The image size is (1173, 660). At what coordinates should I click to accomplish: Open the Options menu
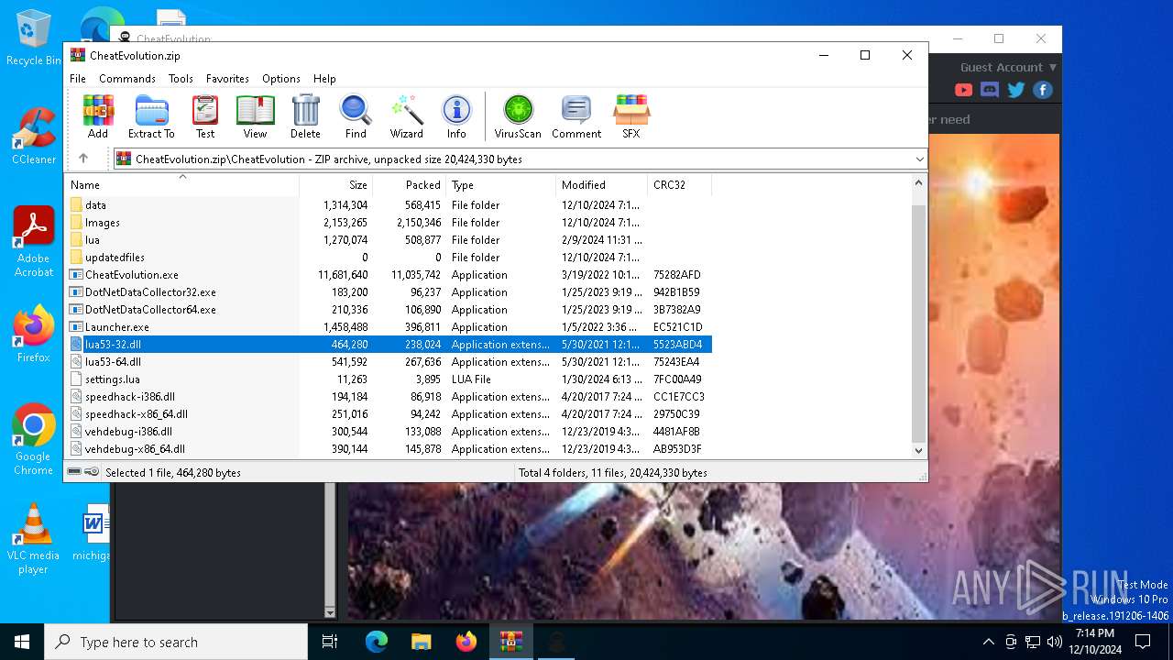point(281,79)
